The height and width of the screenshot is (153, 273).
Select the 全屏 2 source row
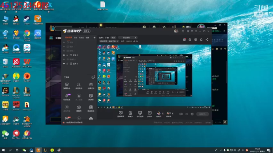79,64
